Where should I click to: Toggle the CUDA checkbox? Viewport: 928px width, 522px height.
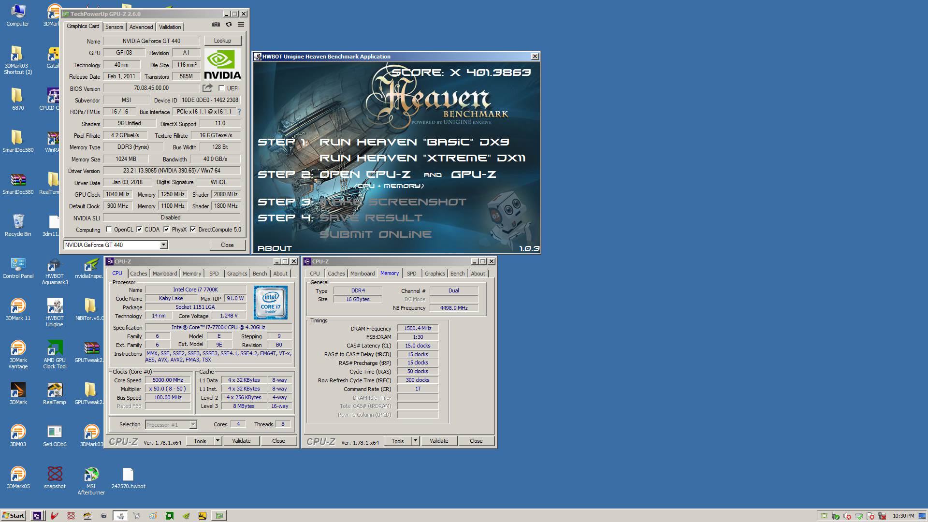139,230
